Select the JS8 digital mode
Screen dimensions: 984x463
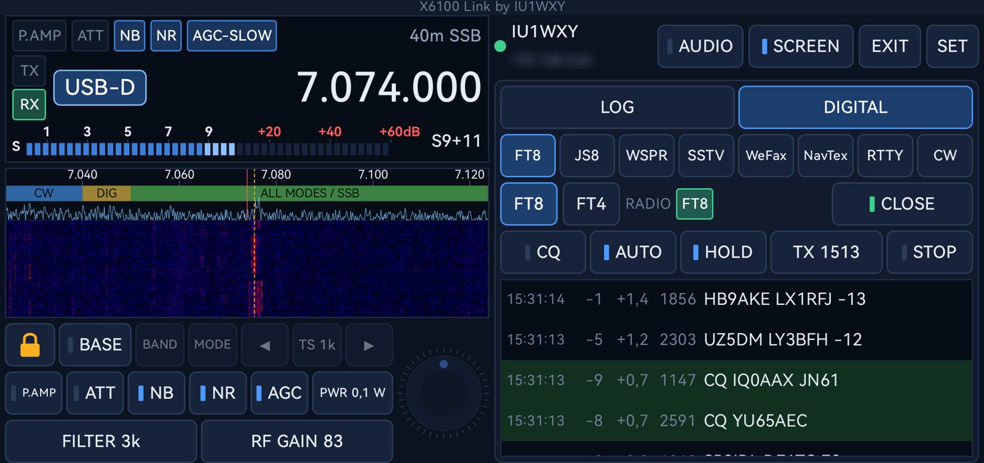587,156
